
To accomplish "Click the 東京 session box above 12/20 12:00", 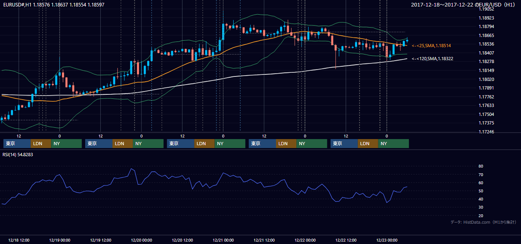I will point(181,144).
